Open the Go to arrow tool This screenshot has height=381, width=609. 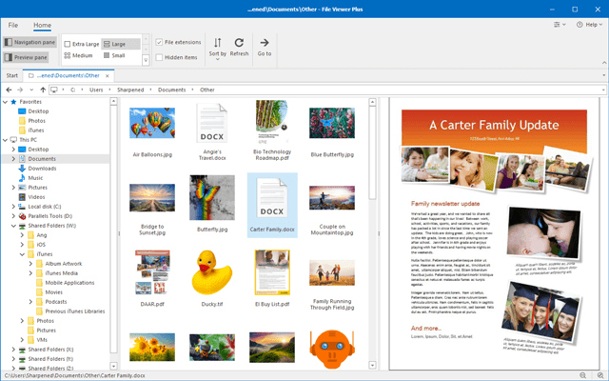coord(265,42)
